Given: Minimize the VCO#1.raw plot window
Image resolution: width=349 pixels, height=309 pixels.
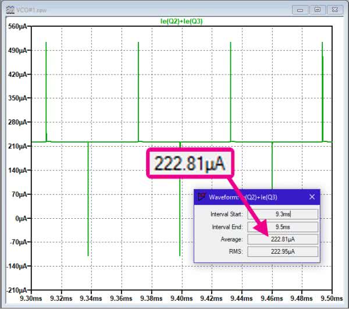Looking at the screenshot, I should 301,9.
